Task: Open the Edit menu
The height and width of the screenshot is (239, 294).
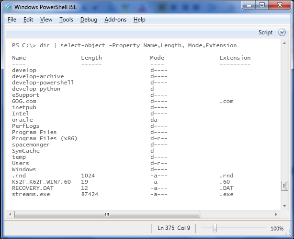Action: [x=28, y=20]
